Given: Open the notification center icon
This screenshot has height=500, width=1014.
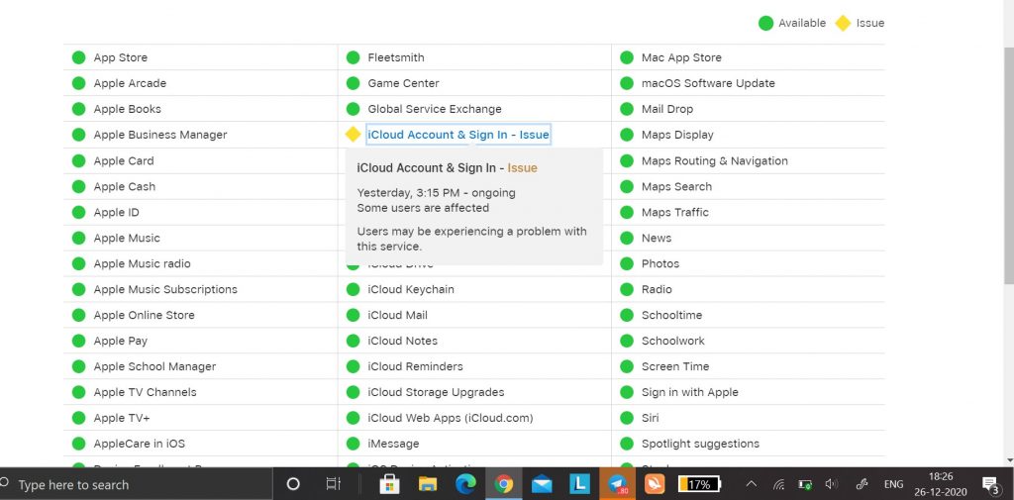Looking at the screenshot, I should 990,484.
